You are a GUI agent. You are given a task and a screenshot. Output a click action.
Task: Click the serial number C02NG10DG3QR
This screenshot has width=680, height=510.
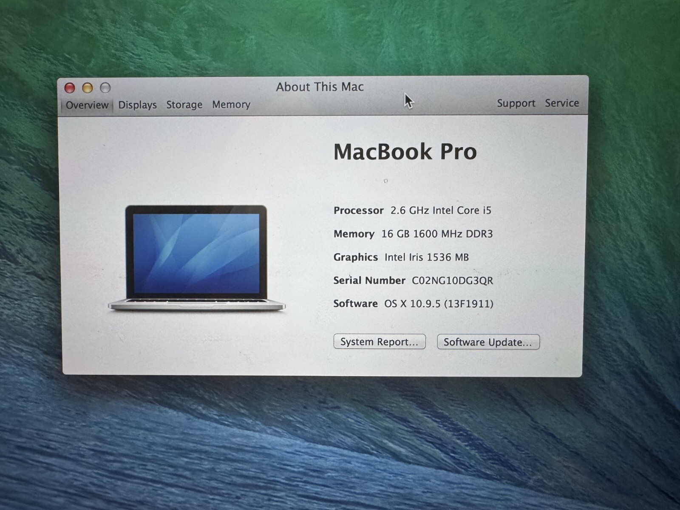453,280
